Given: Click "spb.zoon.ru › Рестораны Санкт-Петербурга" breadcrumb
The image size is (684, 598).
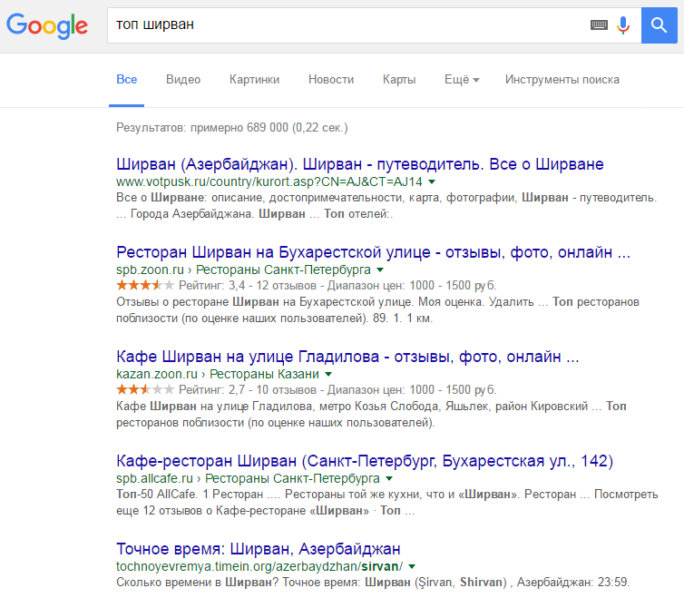Looking at the screenshot, I should pos(243,270).
